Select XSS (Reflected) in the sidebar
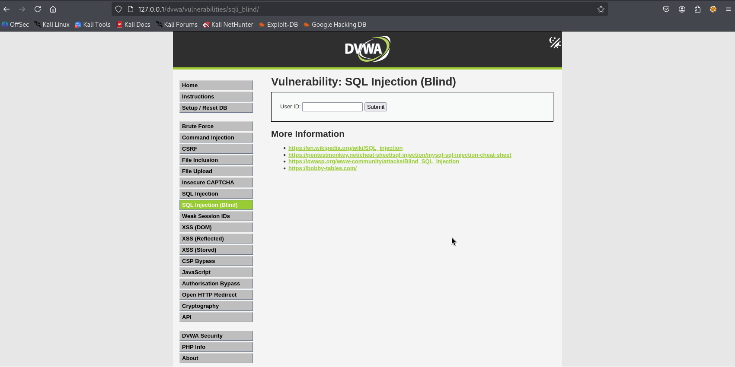The width and height of the screenshot is (735, 367). click(x=216, y=239)
